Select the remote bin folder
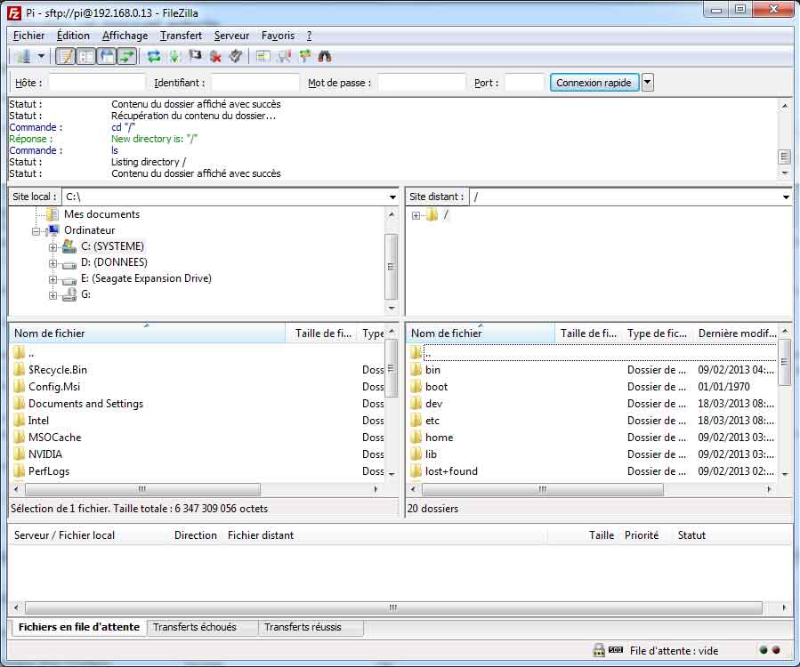The image size is (800, 667). click(x=432, y=370)
